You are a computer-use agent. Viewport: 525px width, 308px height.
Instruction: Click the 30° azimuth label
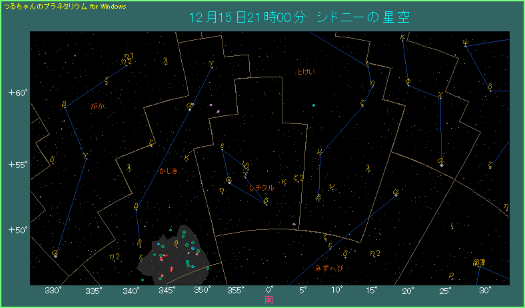(484, 290)
